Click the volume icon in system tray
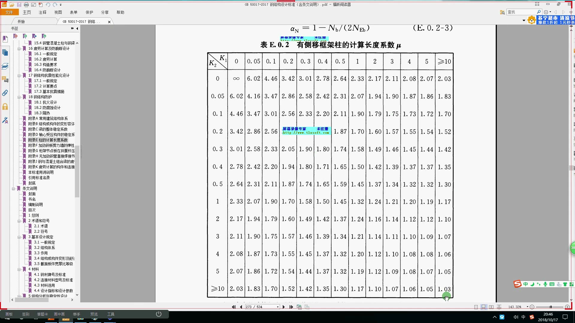 (516, 317)
